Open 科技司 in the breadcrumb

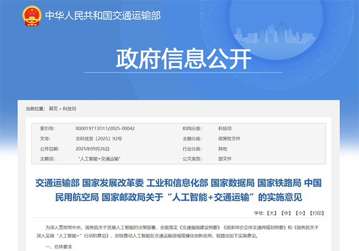(70, 109)
